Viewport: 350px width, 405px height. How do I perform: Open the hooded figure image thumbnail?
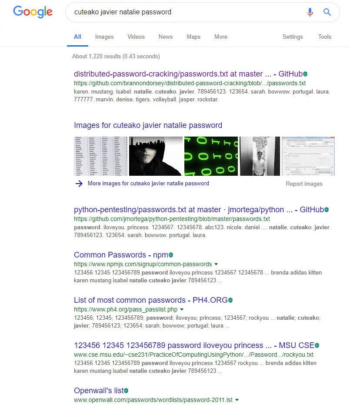point(156,156)
